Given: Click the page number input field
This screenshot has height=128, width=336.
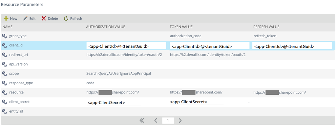Looking at the screenshot, I should click(x=168, y=120).
